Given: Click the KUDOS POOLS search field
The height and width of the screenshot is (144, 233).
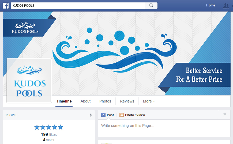Looking at the screenshot, I should [x=78, y=6].
